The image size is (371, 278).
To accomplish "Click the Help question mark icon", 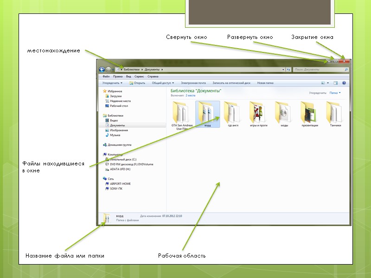I will [x=344, y=83].
